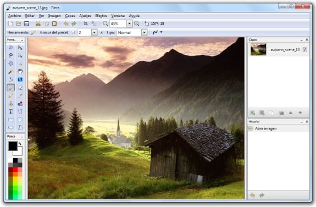Decrease brush width with minus button
Viewport: 316px width, 207px height.
point(73,32)
